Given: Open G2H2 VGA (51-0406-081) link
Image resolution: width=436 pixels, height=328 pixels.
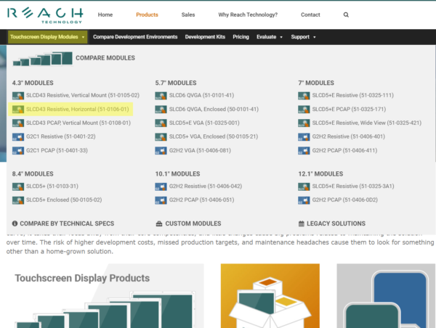Looking at the screenshot, I should coord(200,150).
